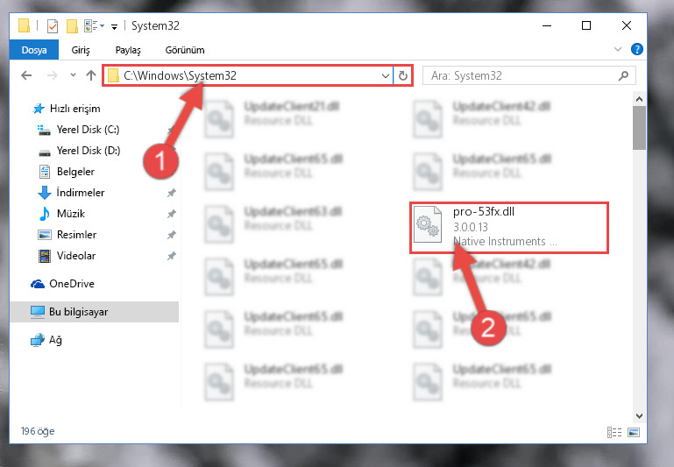Open İndirmeler folder in quick access

click(81, 193)
